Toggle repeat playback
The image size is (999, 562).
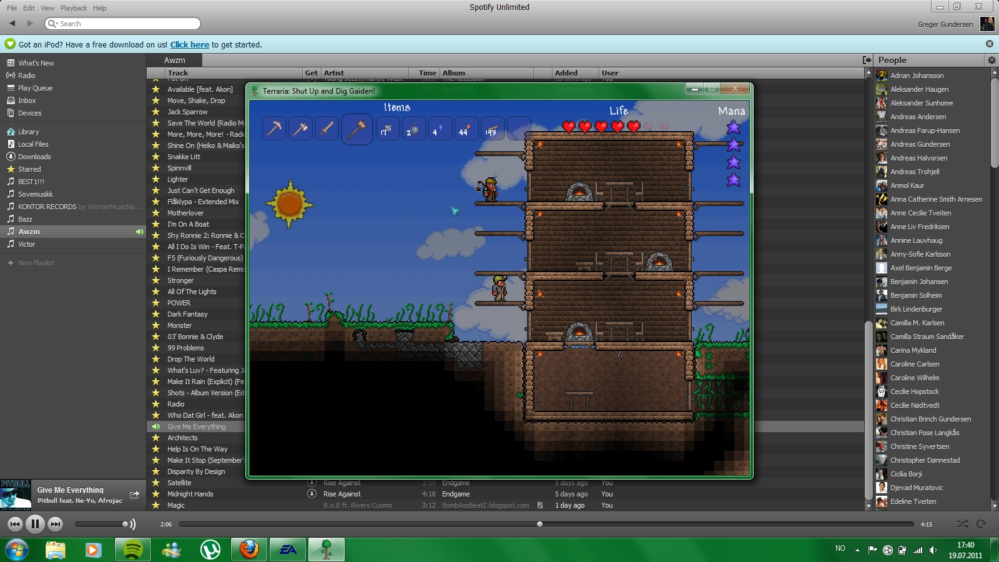coord(981,524)
